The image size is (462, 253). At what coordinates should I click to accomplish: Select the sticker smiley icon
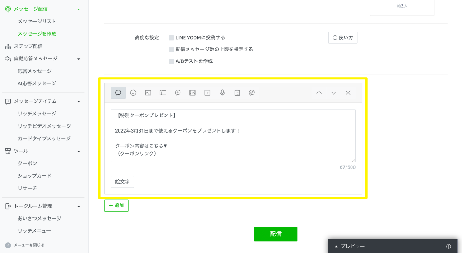pos(133,93)
